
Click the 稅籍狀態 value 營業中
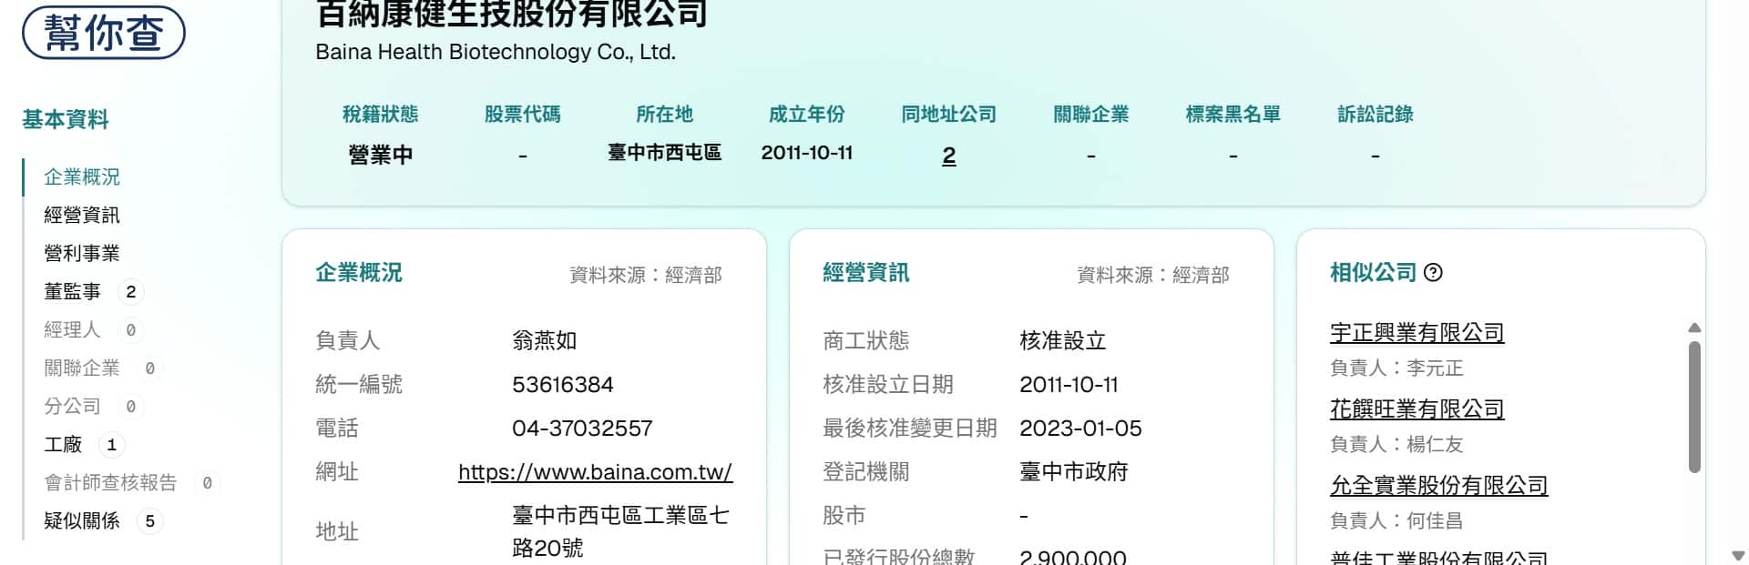click(x=380, y=155)
